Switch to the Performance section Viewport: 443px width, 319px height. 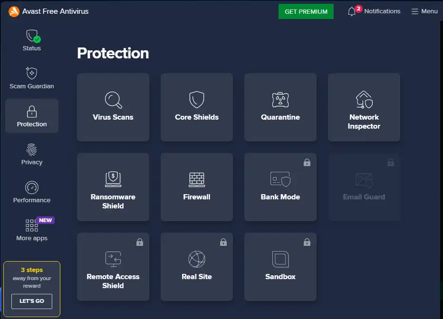(31, 192)
